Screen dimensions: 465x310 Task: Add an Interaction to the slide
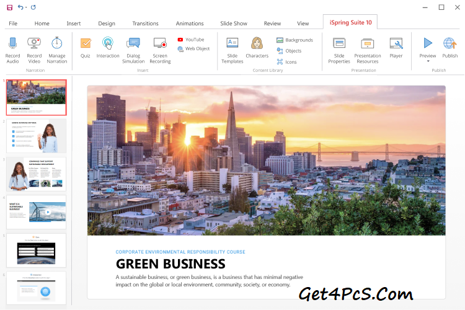(x=108, y=43)
